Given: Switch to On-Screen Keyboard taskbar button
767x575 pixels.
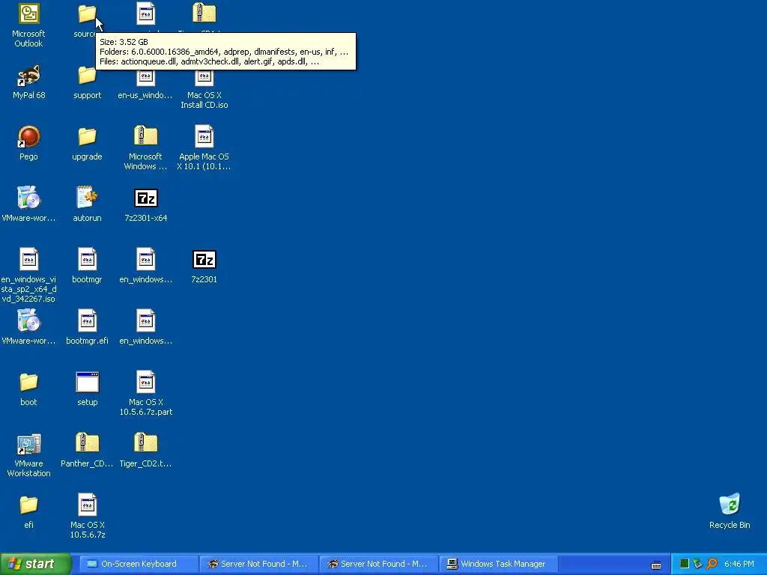Looking at the screenshot, I should [139, 564].
